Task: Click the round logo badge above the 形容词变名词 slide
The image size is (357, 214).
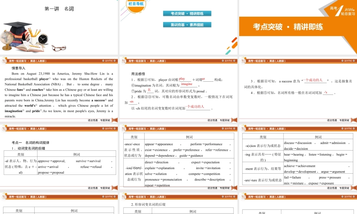Action: pyautogui.click(x=124, y=197)
